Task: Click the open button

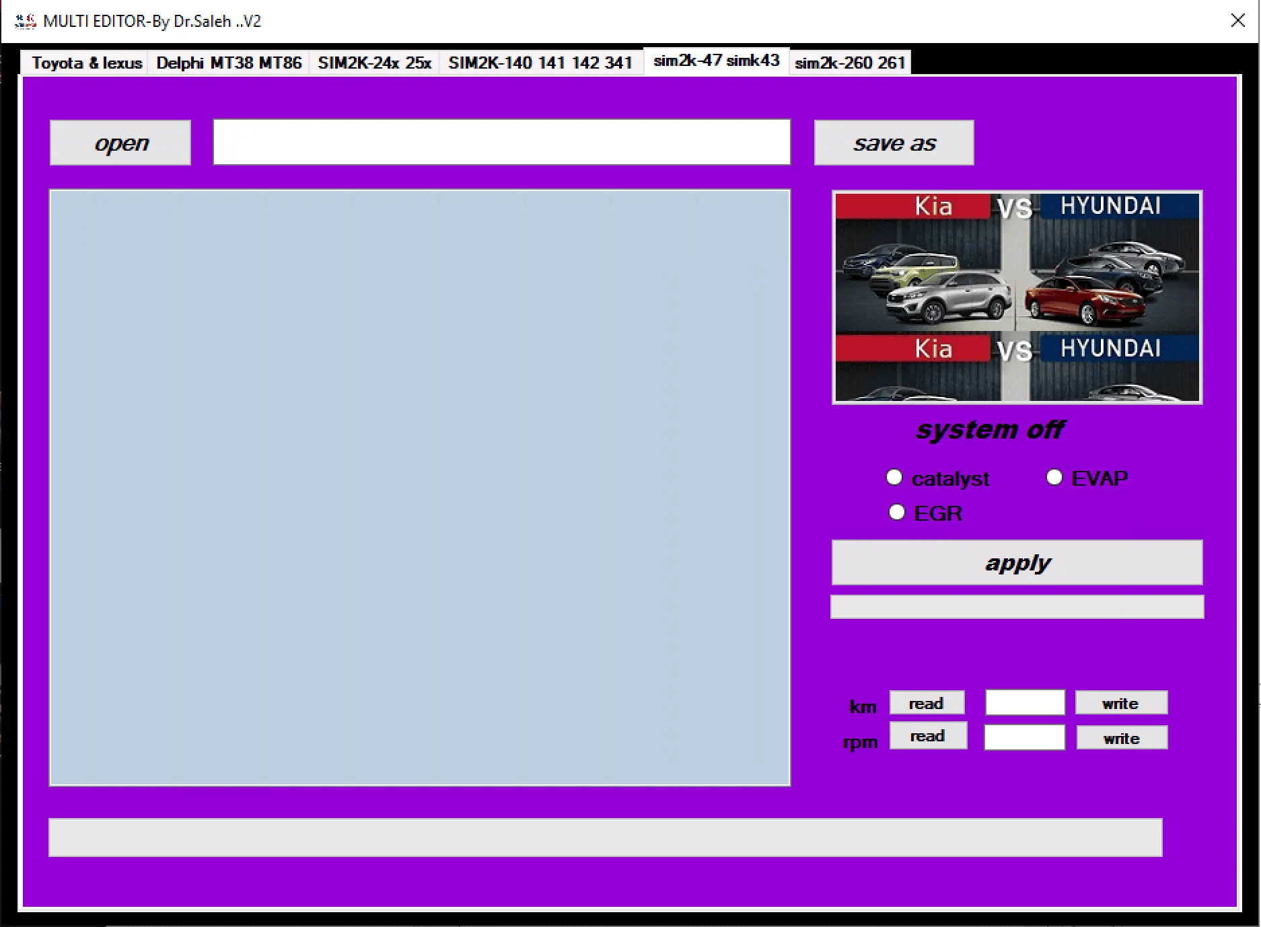Action: coord(120,143)
